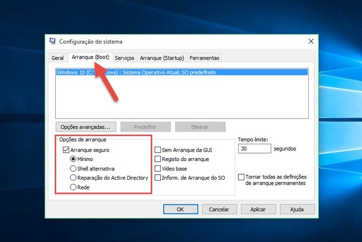This screenshot has width=362, height=242.
Task: Click the system configuration title bar icon
Action: [x=53, y=41]
